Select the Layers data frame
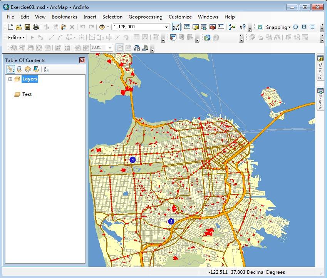Screen dimensions: 327x278 (x=30, y=79)
